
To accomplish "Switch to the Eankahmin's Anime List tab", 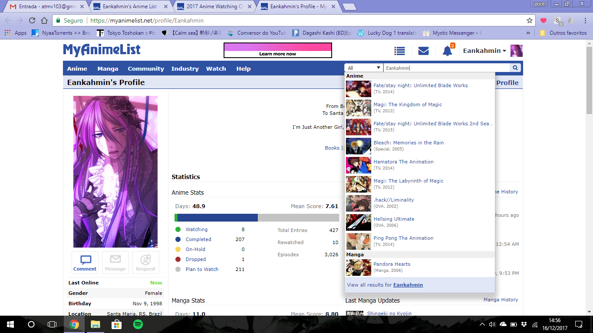I will pos(131,7).
